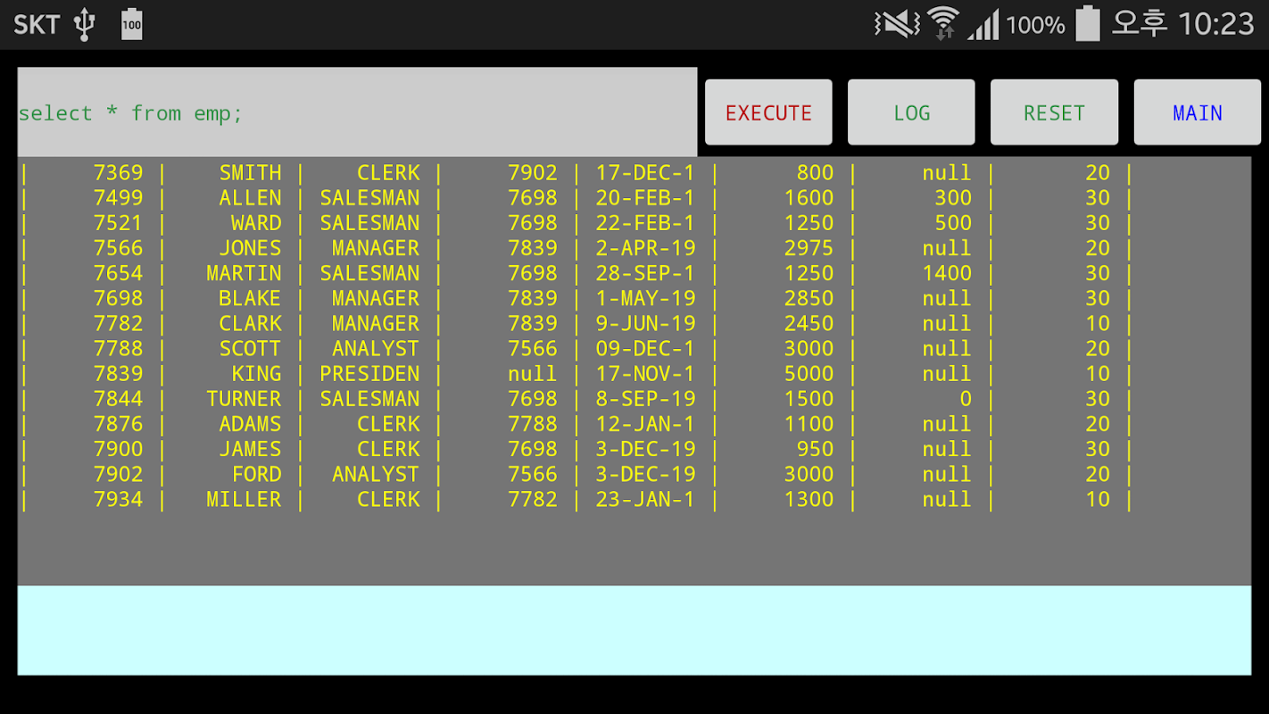Viewport: 1269px width, 714px height.
Task: Click the employee number 7934
Action: pyautogui.click(x=118, y=499)
